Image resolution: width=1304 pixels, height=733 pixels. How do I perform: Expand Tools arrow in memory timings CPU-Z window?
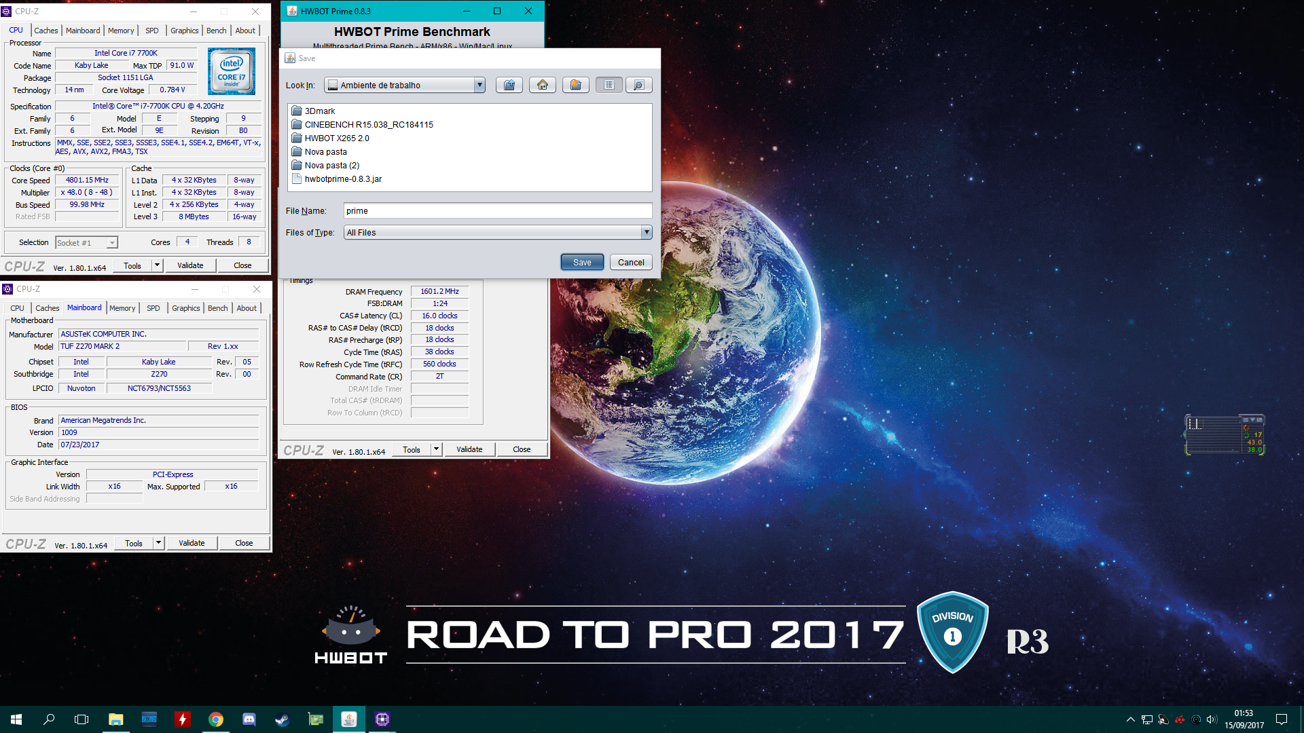click(x=437, y=449)
